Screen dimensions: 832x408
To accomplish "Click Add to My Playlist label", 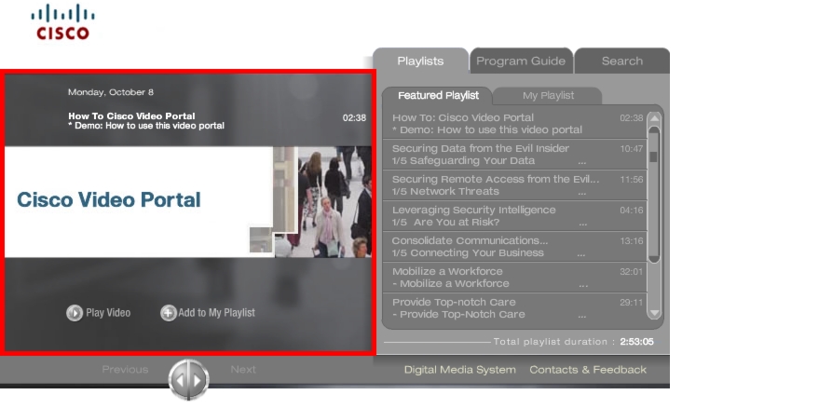I will 216,313.
